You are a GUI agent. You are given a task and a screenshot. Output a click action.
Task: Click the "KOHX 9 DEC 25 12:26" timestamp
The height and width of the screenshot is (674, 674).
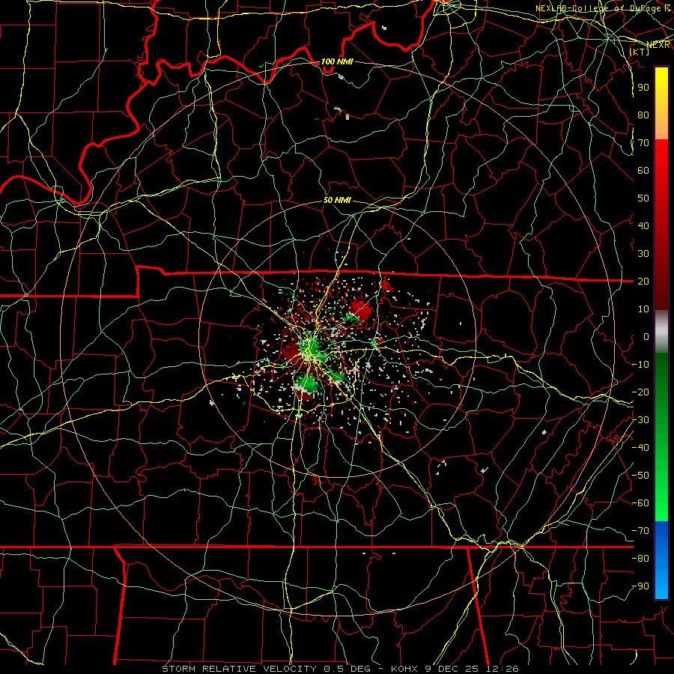[455, 669]
